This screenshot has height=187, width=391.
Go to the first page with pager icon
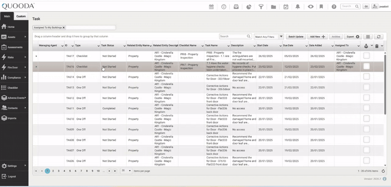click(x=36, y=171)
